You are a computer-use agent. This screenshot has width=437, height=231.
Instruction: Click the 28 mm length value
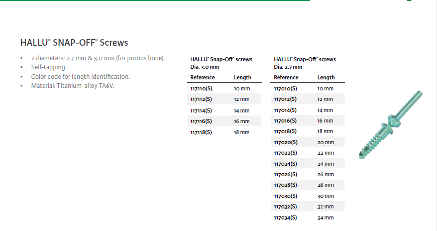325,185
